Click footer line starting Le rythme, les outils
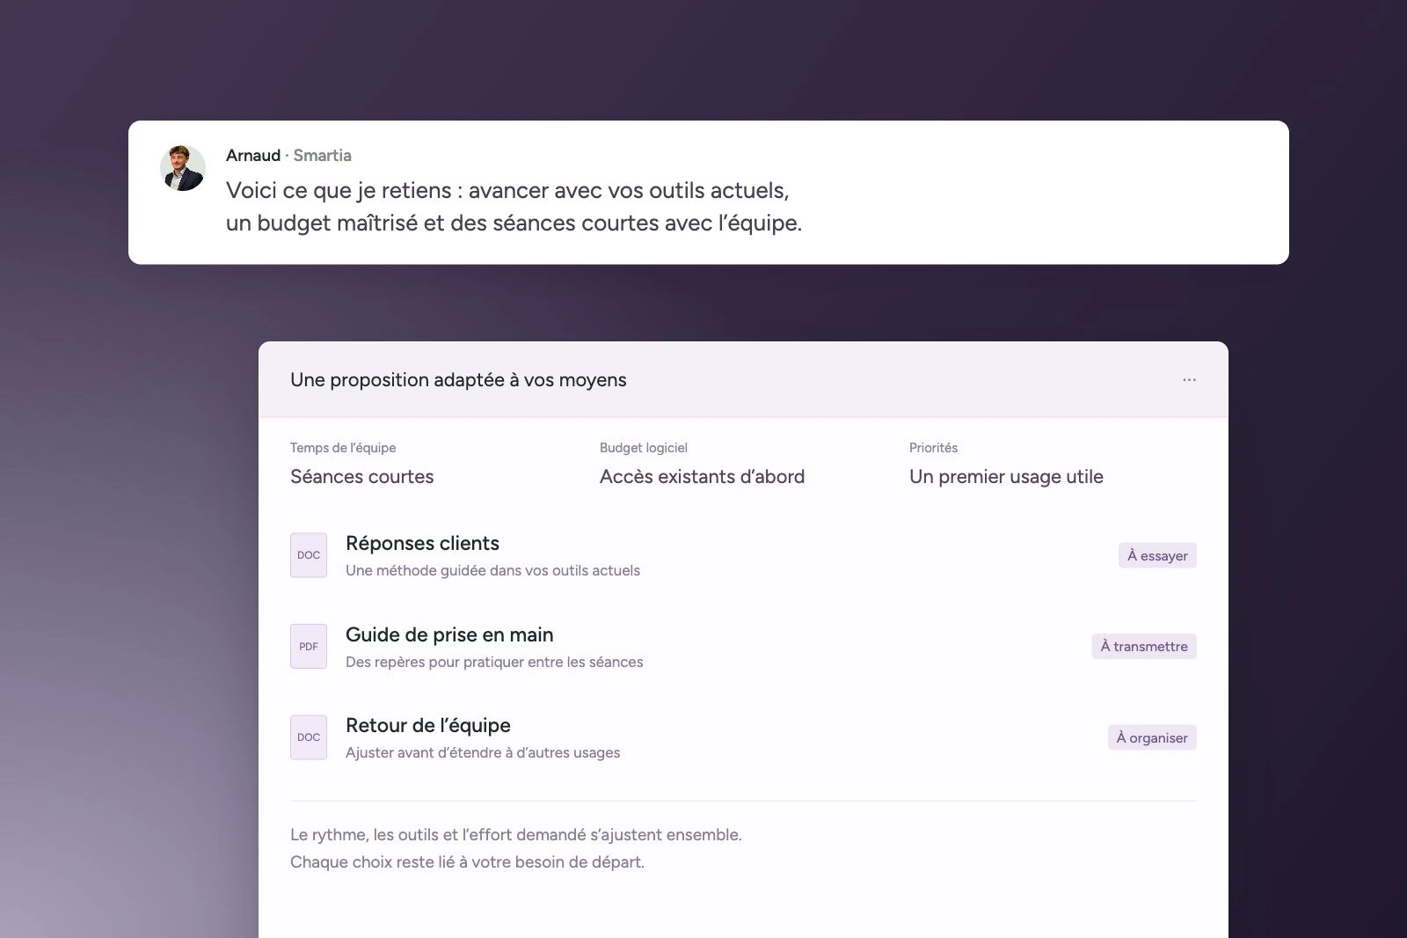The width and height of the screenshot is (1407, 938). (516, 835)
